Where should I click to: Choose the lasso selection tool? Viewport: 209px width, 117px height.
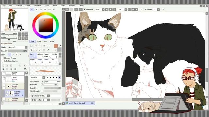coord(36,46)
